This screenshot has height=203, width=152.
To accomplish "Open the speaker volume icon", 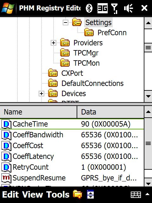I will pos(128,8).
